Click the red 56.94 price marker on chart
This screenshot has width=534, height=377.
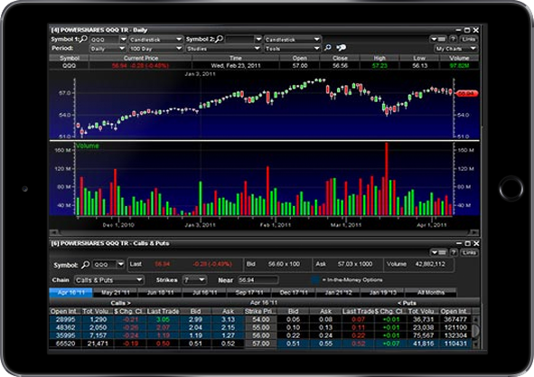point(466,93)
